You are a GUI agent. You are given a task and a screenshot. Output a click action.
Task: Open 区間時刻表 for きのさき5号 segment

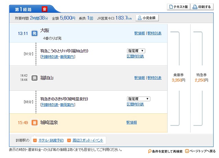point(135,104)
